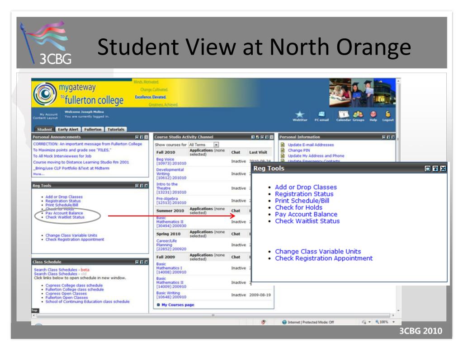
Task: Open Cypress College class schedule link
Action: [x=74, y=286]
